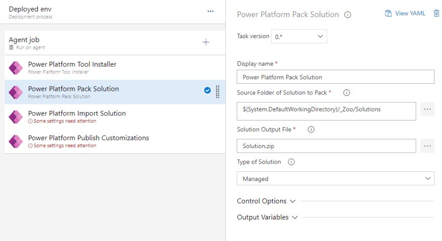The image size is (442, 241).
Task: Open the Type of Solution Managed dropdown
Action: coord(336,178)
